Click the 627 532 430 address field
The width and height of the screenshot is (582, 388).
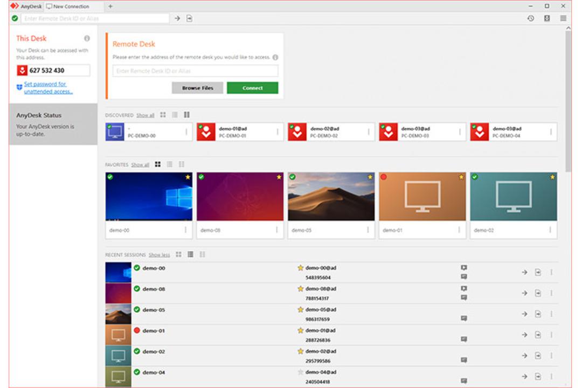coord(53,70)
